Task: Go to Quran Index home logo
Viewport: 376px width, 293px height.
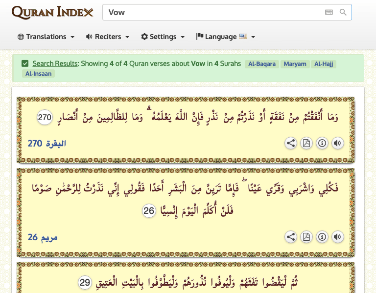Action: coord(52,12)
